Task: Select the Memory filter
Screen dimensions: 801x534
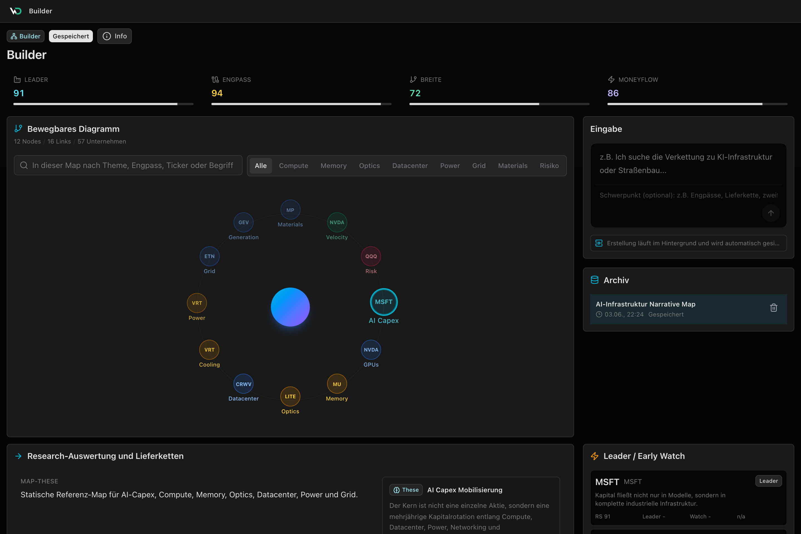Action: (x=333, y=166)
